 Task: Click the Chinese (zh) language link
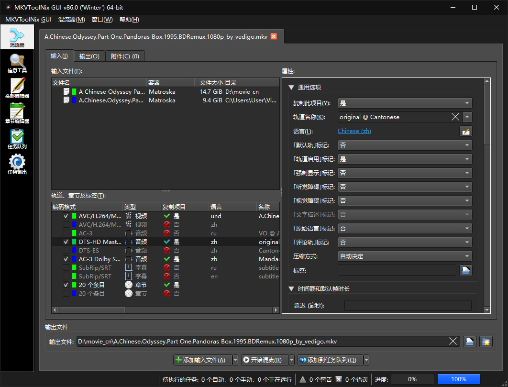[354, 131]
